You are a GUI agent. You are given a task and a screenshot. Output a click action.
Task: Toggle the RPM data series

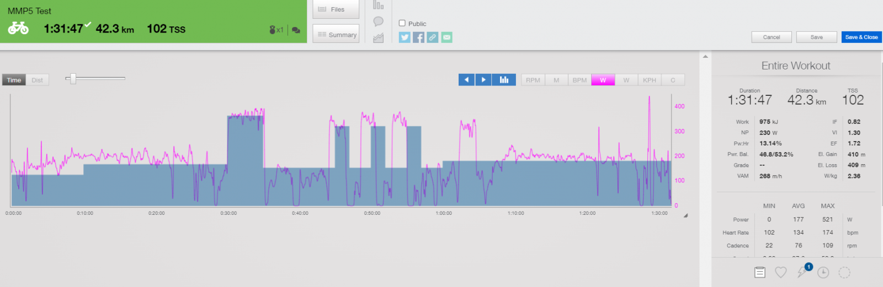click(533, 80)
